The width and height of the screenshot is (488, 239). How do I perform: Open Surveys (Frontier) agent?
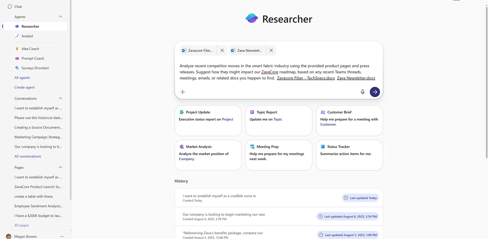pyautogui.click(x=35, y=68)
